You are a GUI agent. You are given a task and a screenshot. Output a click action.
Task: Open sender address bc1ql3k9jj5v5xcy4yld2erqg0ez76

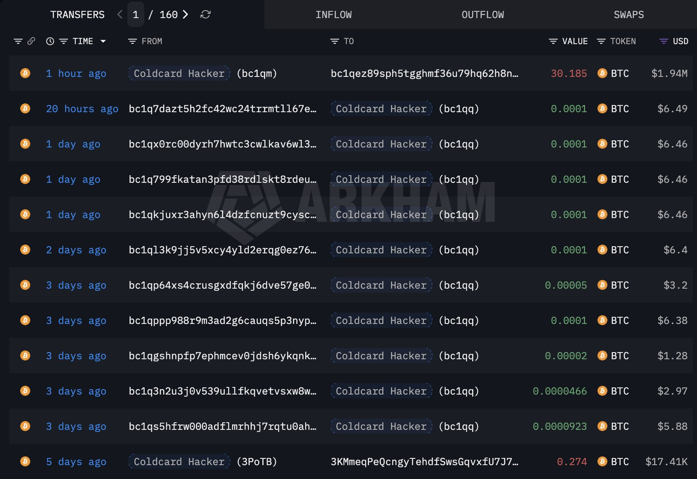coord(222,250)
